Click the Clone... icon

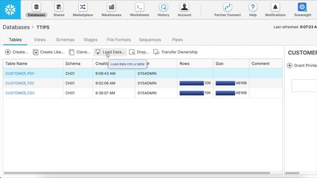pyautogui.click(x=71, y=52)
